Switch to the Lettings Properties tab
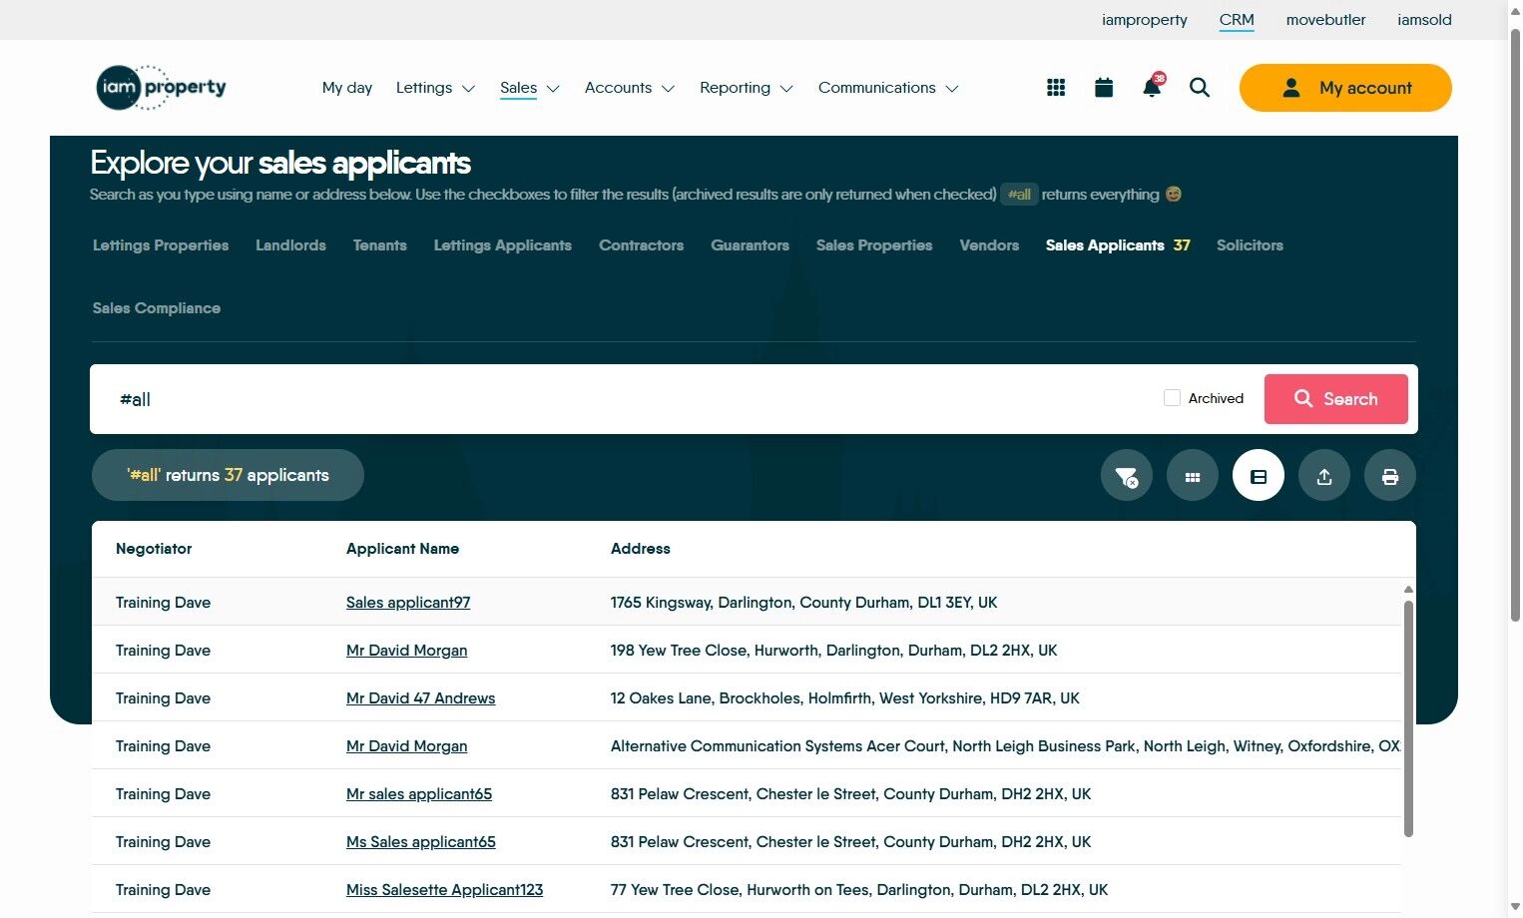The width and height of the screenshot is (1523, 918). coord(161,245)
